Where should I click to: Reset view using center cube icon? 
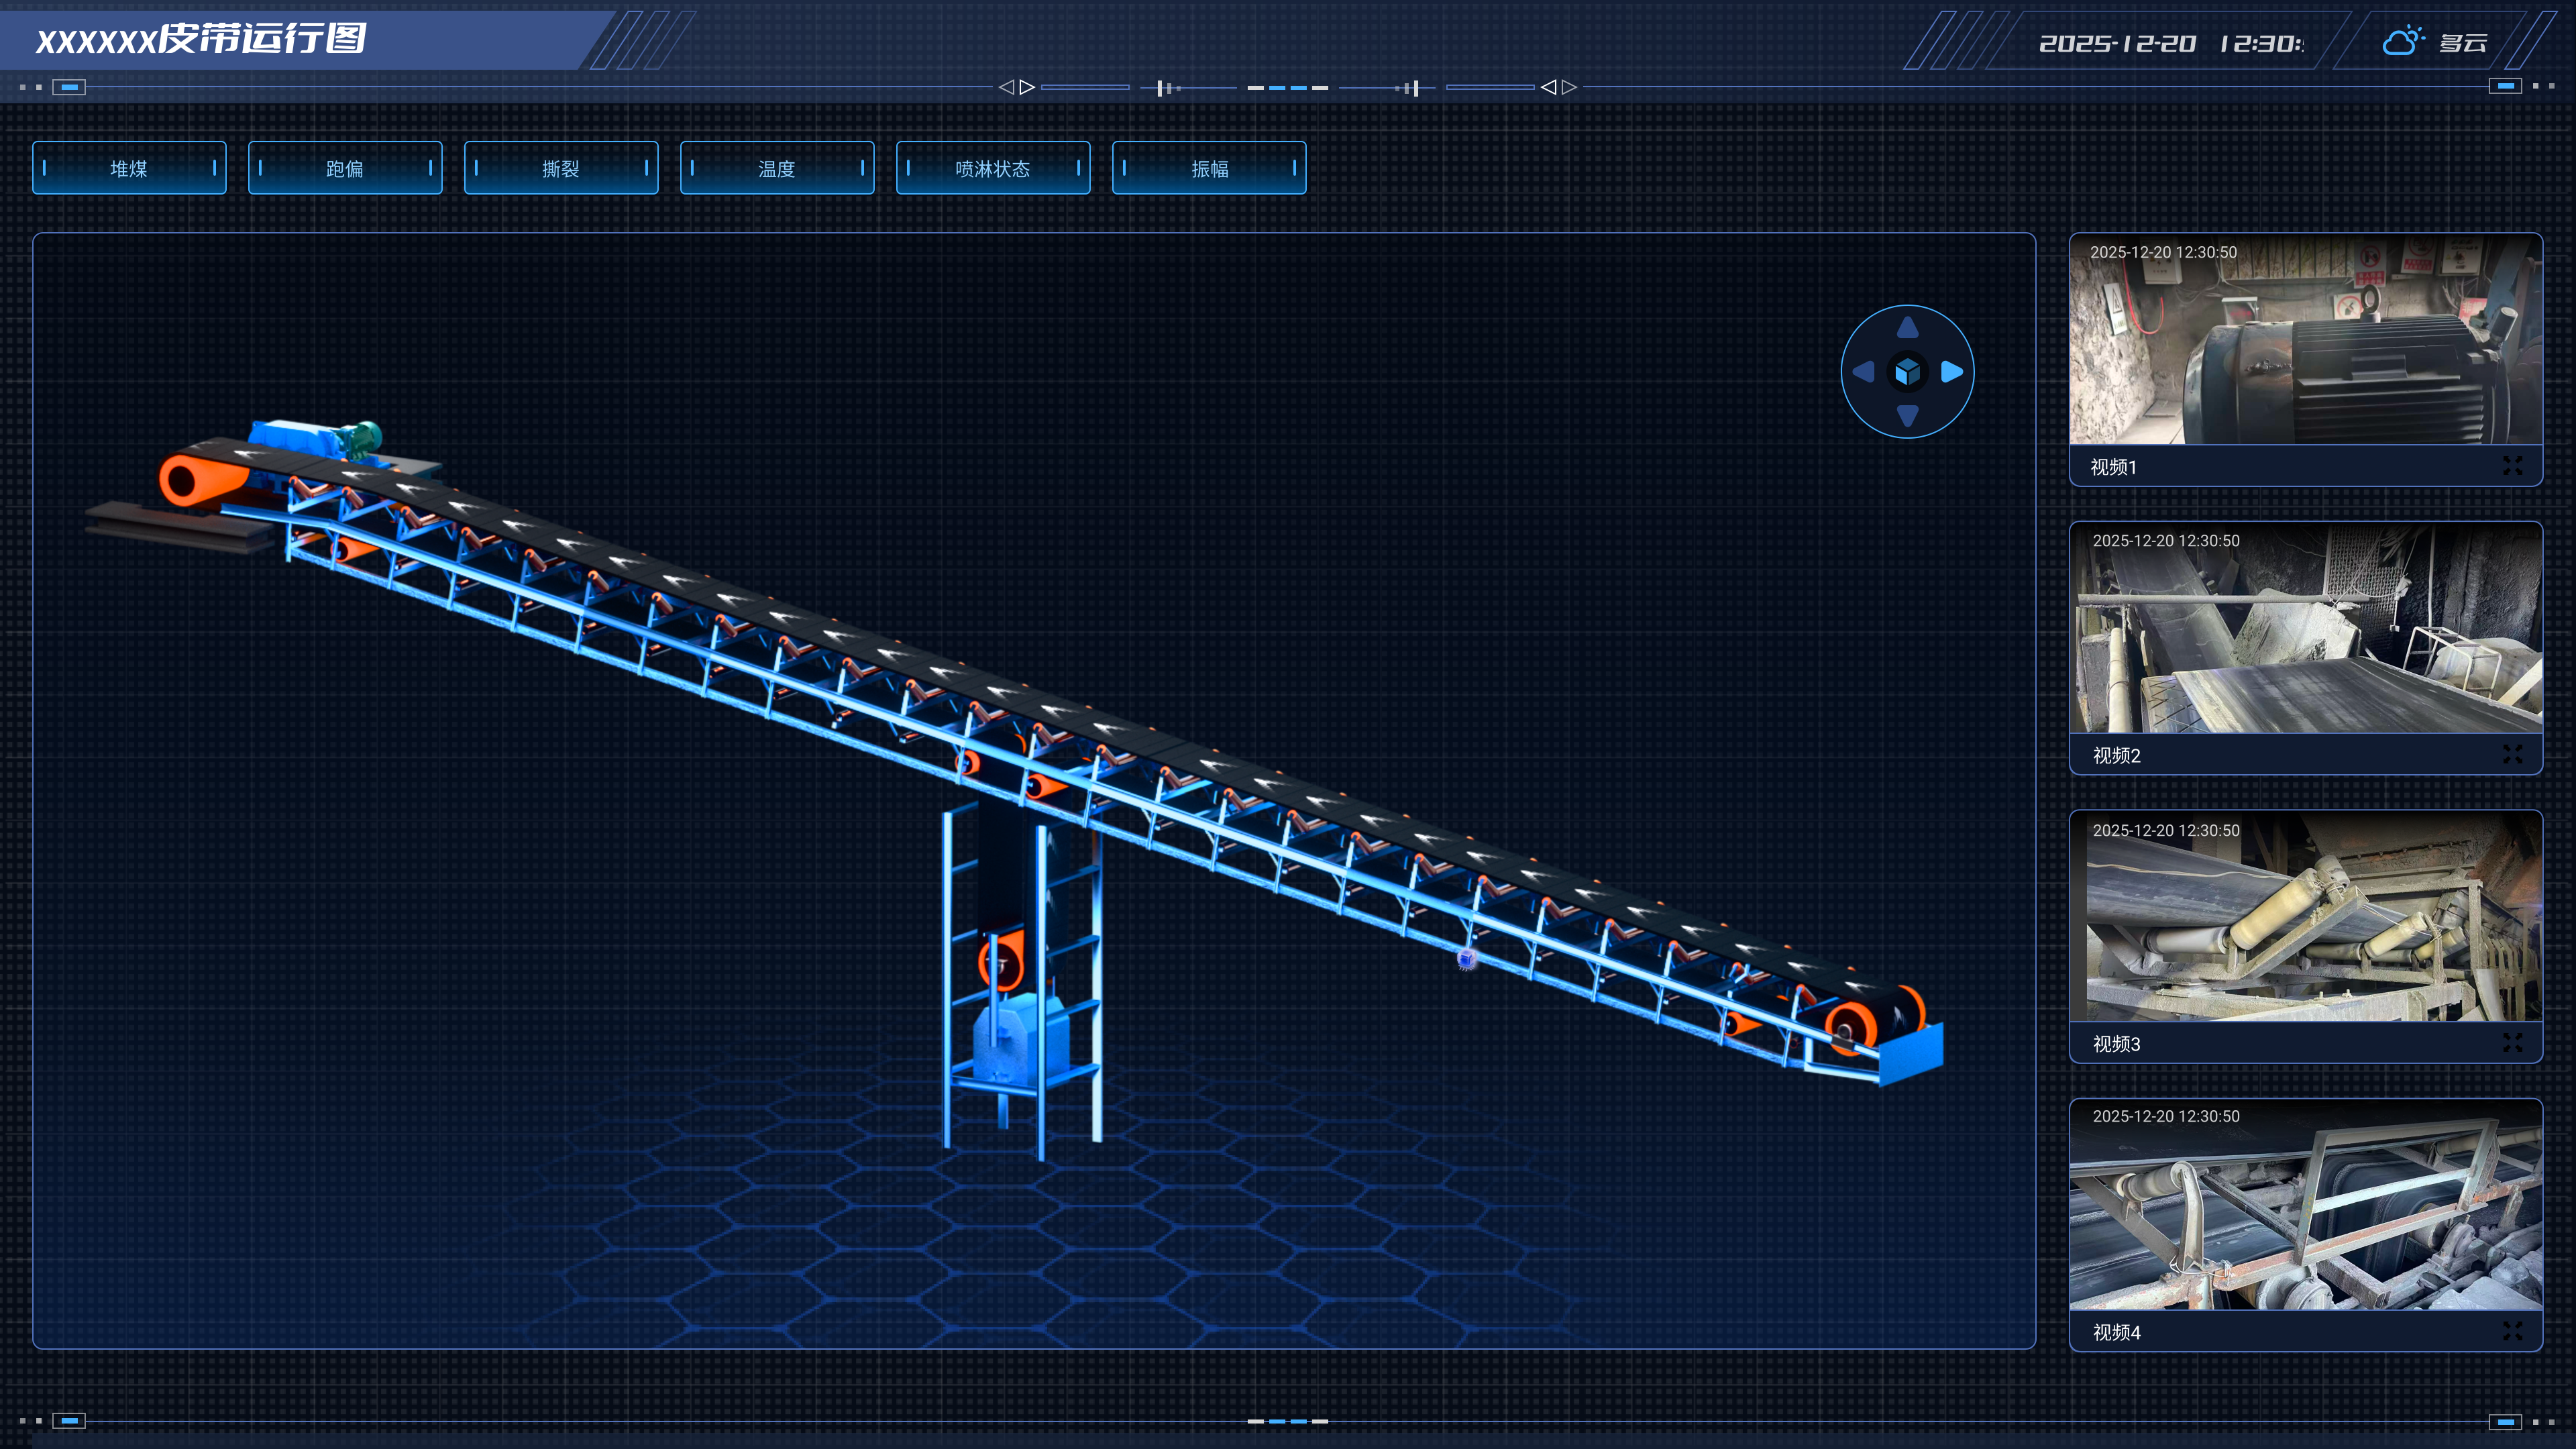point(1907,372)
